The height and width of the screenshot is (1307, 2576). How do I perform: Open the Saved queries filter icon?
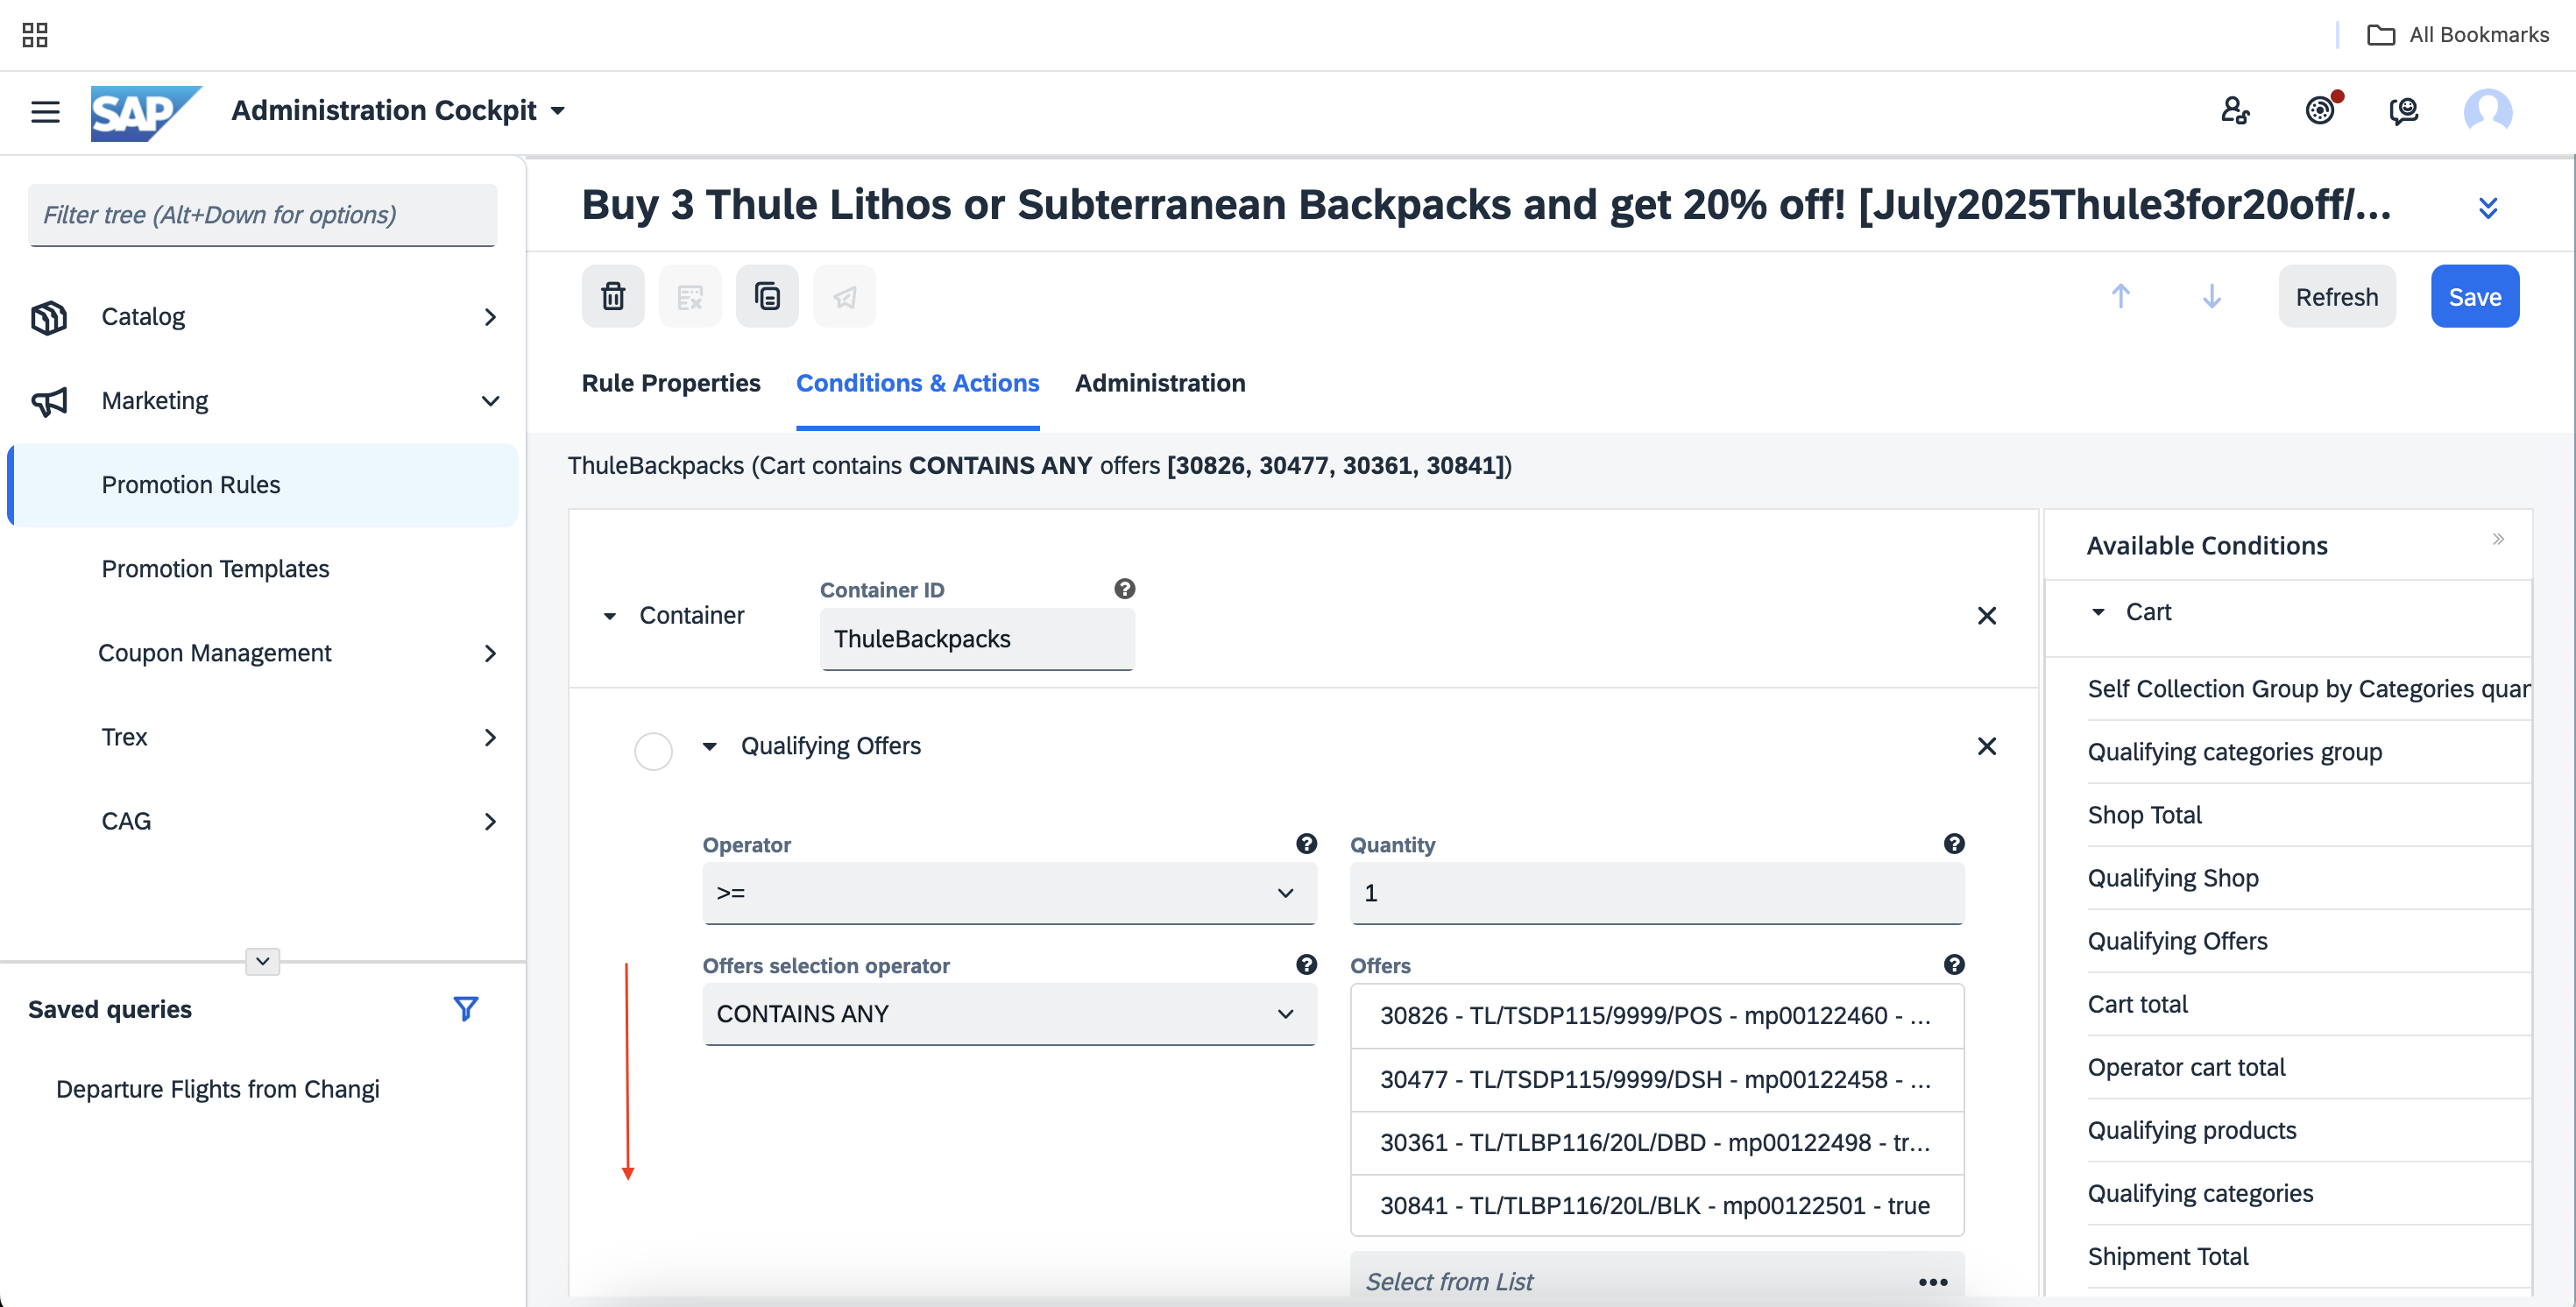[x=465, y=1008]
